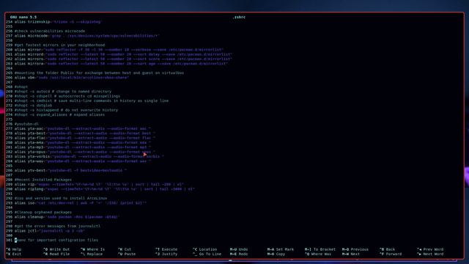The image size is (469, 264).
Task: Place cursor on the alias cleanup line
Action: pos(67,217)
